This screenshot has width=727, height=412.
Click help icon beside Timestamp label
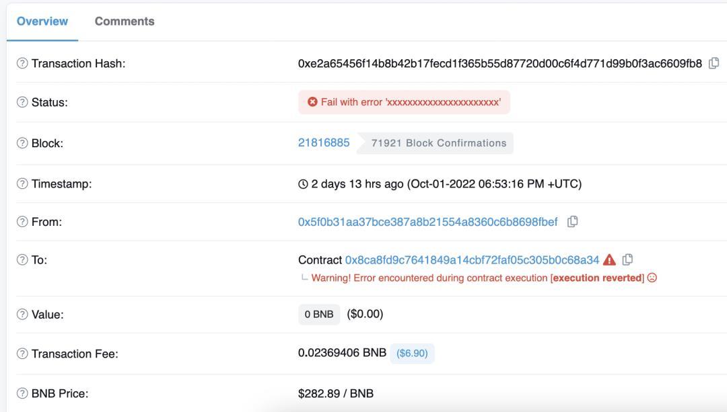pyautogui.click(x=22, y=183)
